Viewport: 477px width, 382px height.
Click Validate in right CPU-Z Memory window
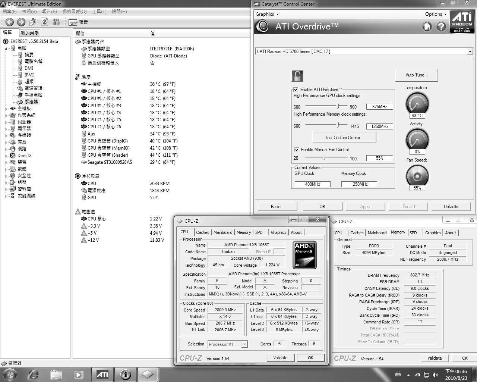click(435, 358)
